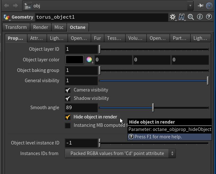Select the Octane tab
Viewport: 216px width, 174px height.
point(78,27)
